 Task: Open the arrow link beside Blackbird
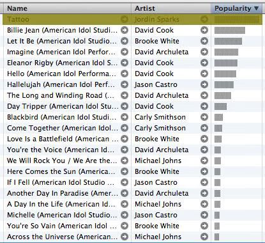tap(125, 117)
